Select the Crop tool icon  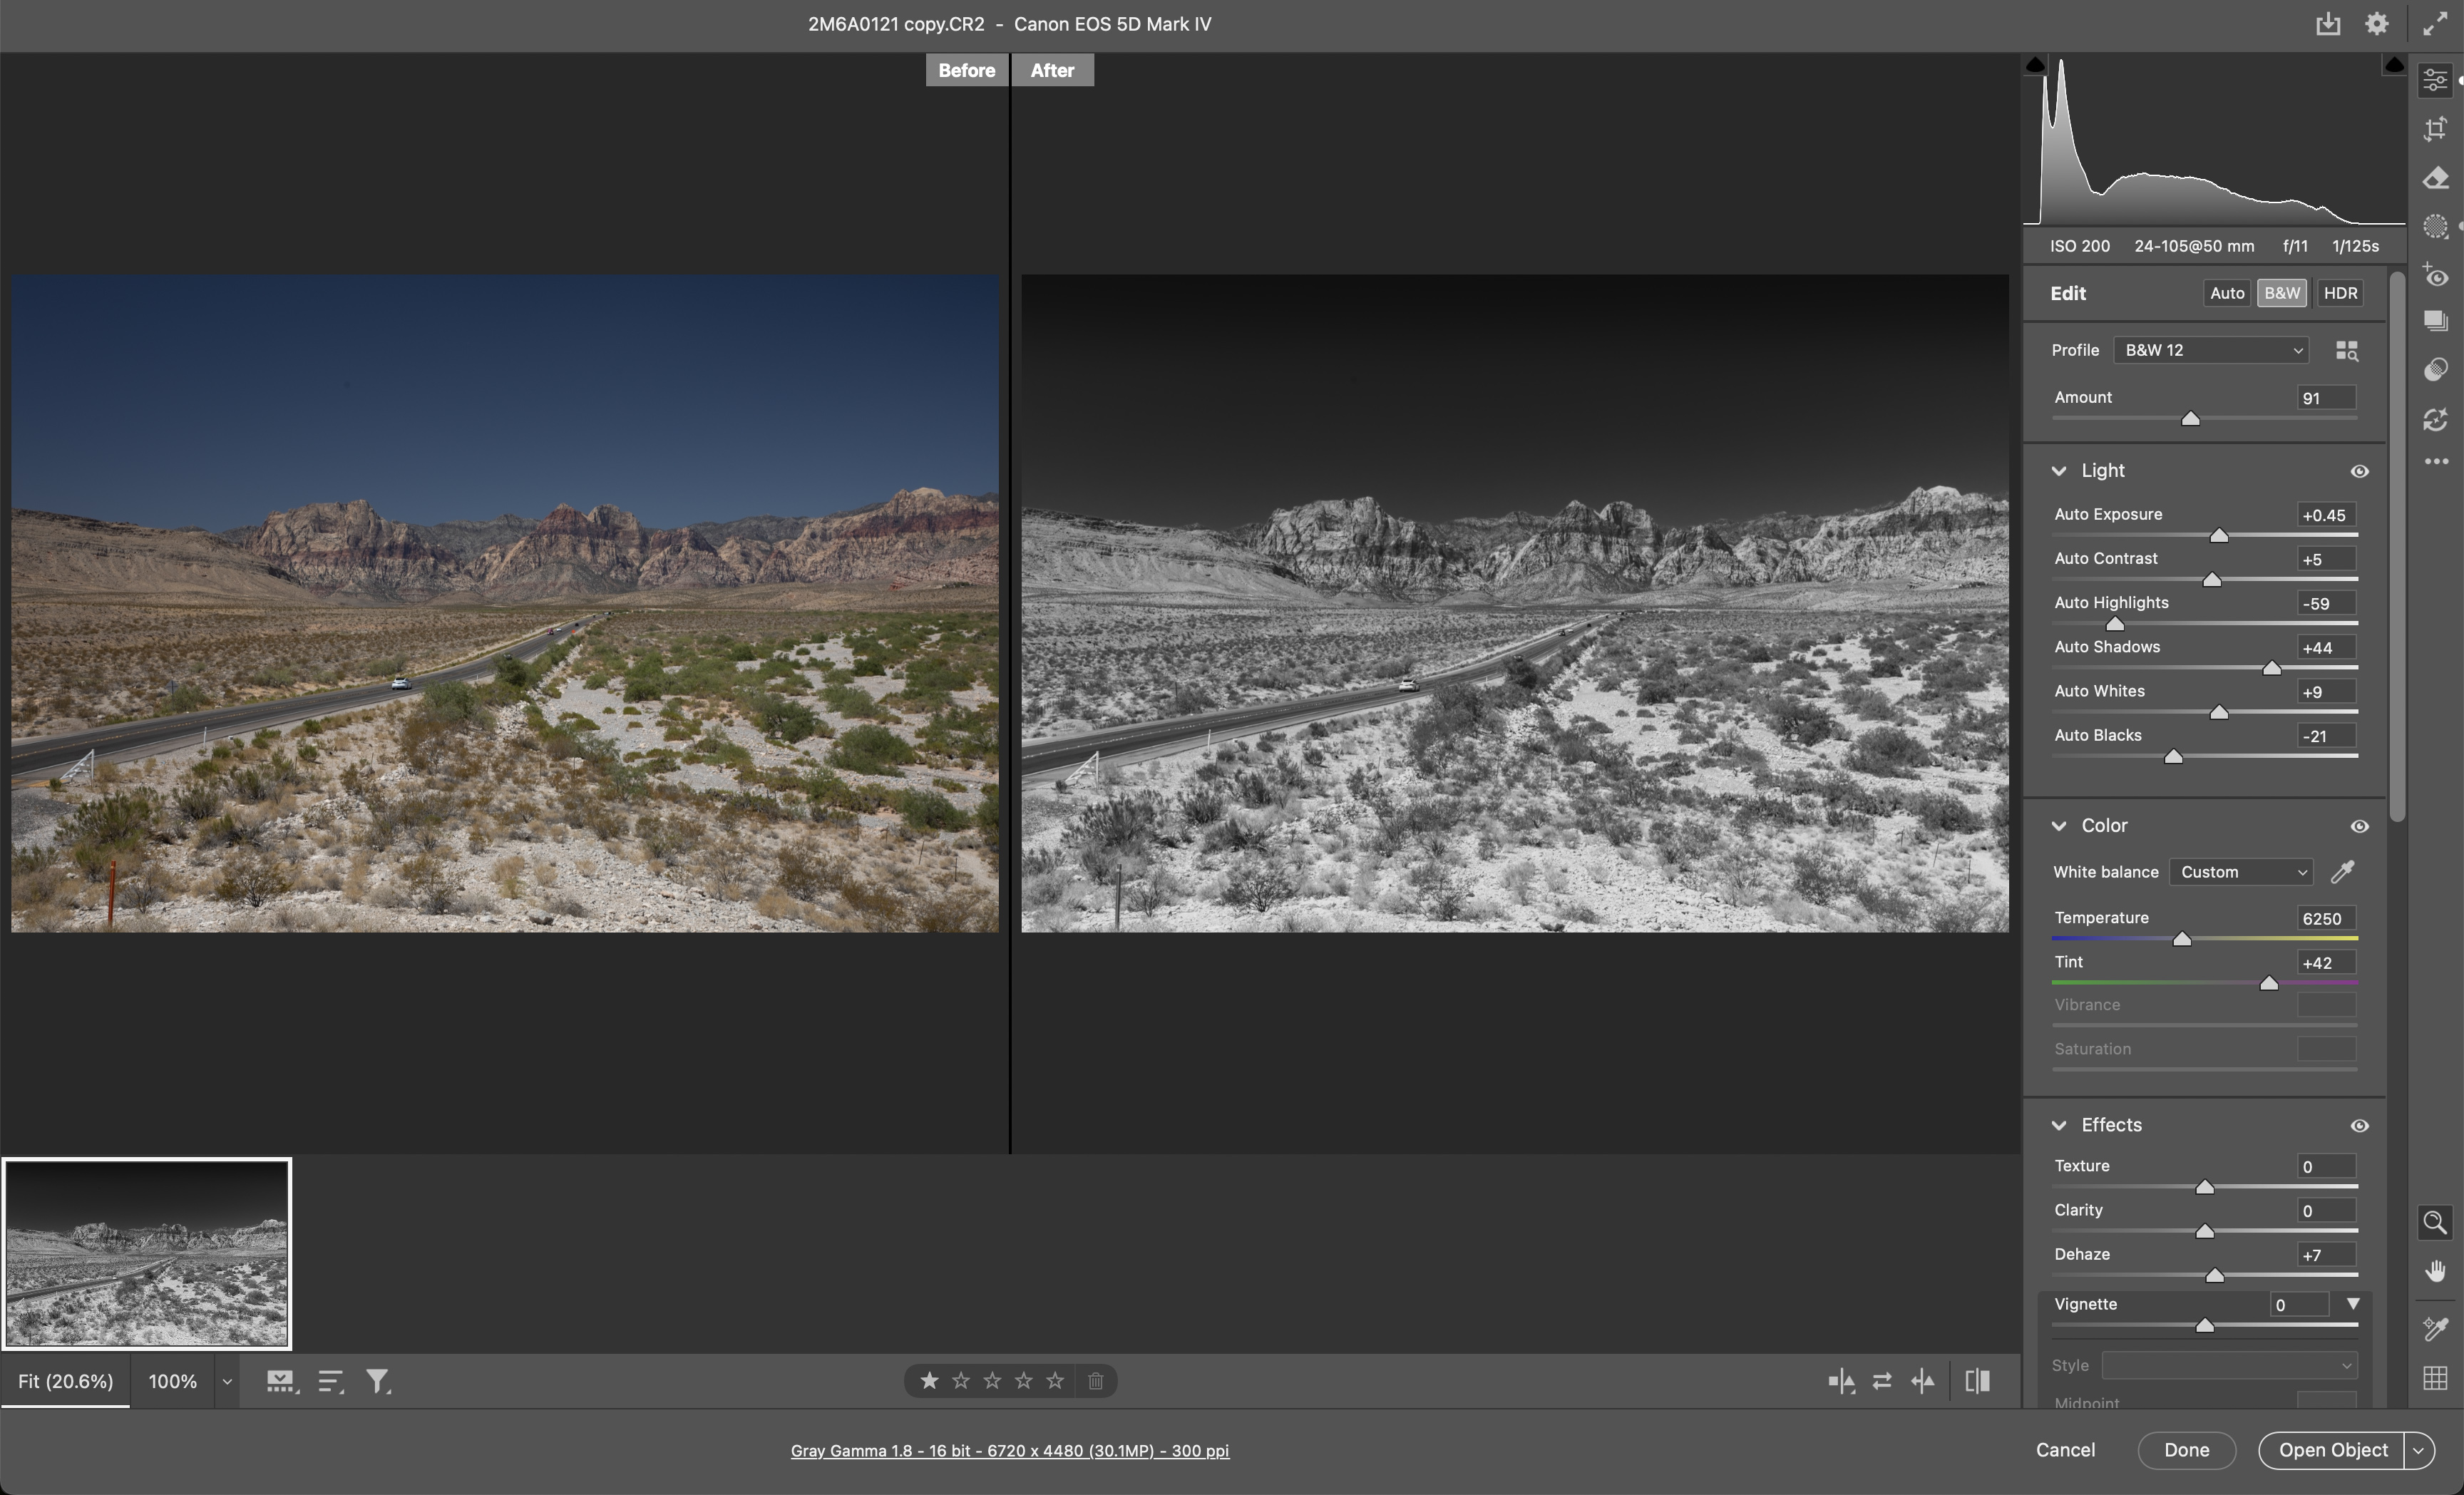[2435, 129]
